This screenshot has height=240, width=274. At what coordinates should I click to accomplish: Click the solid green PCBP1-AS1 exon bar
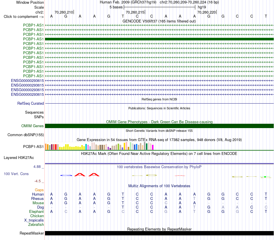click(159, 39)
